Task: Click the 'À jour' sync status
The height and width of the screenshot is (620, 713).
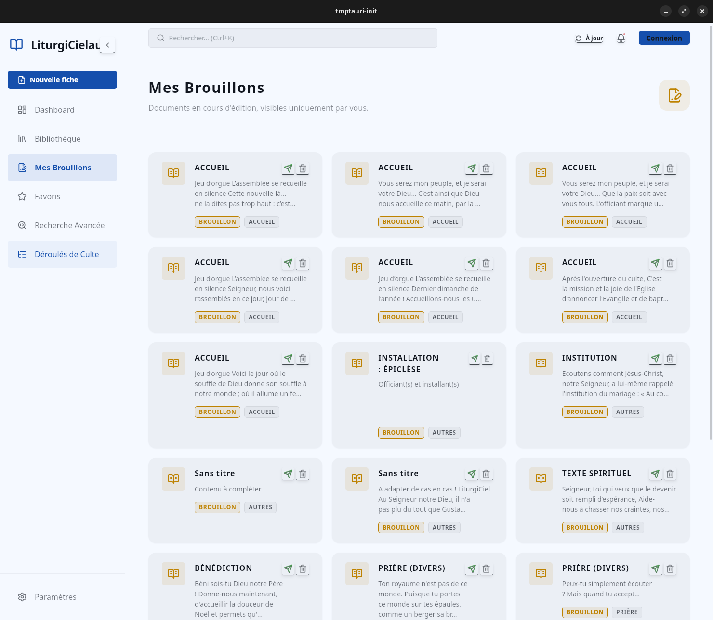Action: (589, 38)
